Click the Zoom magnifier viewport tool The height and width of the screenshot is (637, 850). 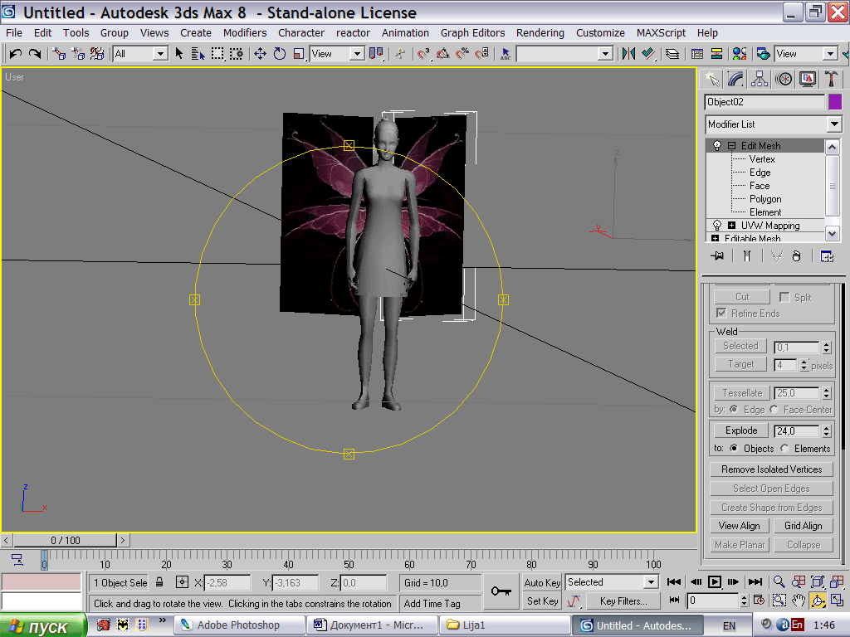click(779, 582)
